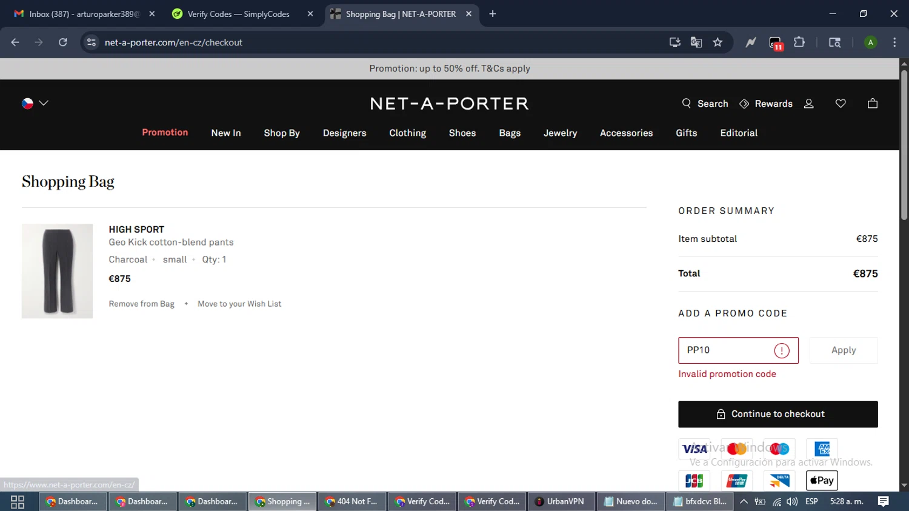The image size is (909, 511).
Task: Expand the country flag selector
Action: 35,103
